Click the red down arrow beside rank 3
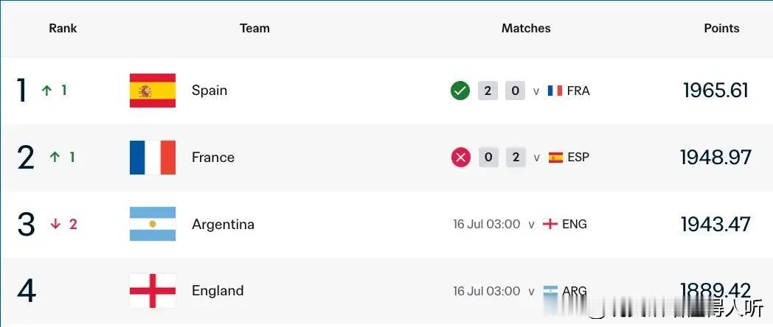The height and width of the screenshot is (327, 773). [x=55, y=224]
